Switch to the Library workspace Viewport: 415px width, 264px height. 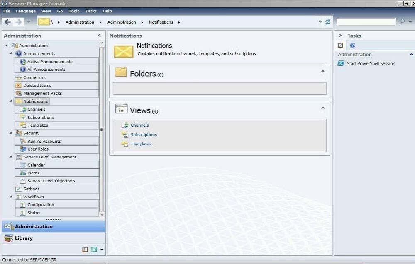[x=54, y=238]
